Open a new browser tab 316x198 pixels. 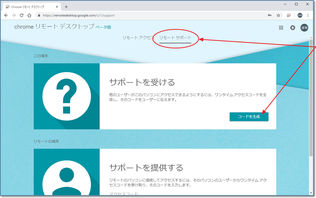tap(66, 6)
